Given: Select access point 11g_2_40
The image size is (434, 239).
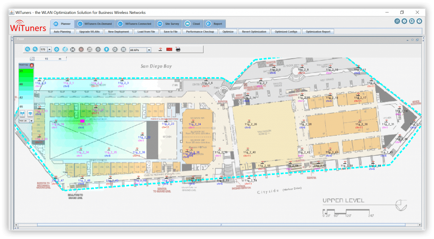Looking at the screenshot, I should pos(249,151).
